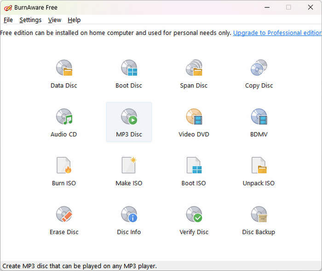Click the free edition notice text

point(116,33)
